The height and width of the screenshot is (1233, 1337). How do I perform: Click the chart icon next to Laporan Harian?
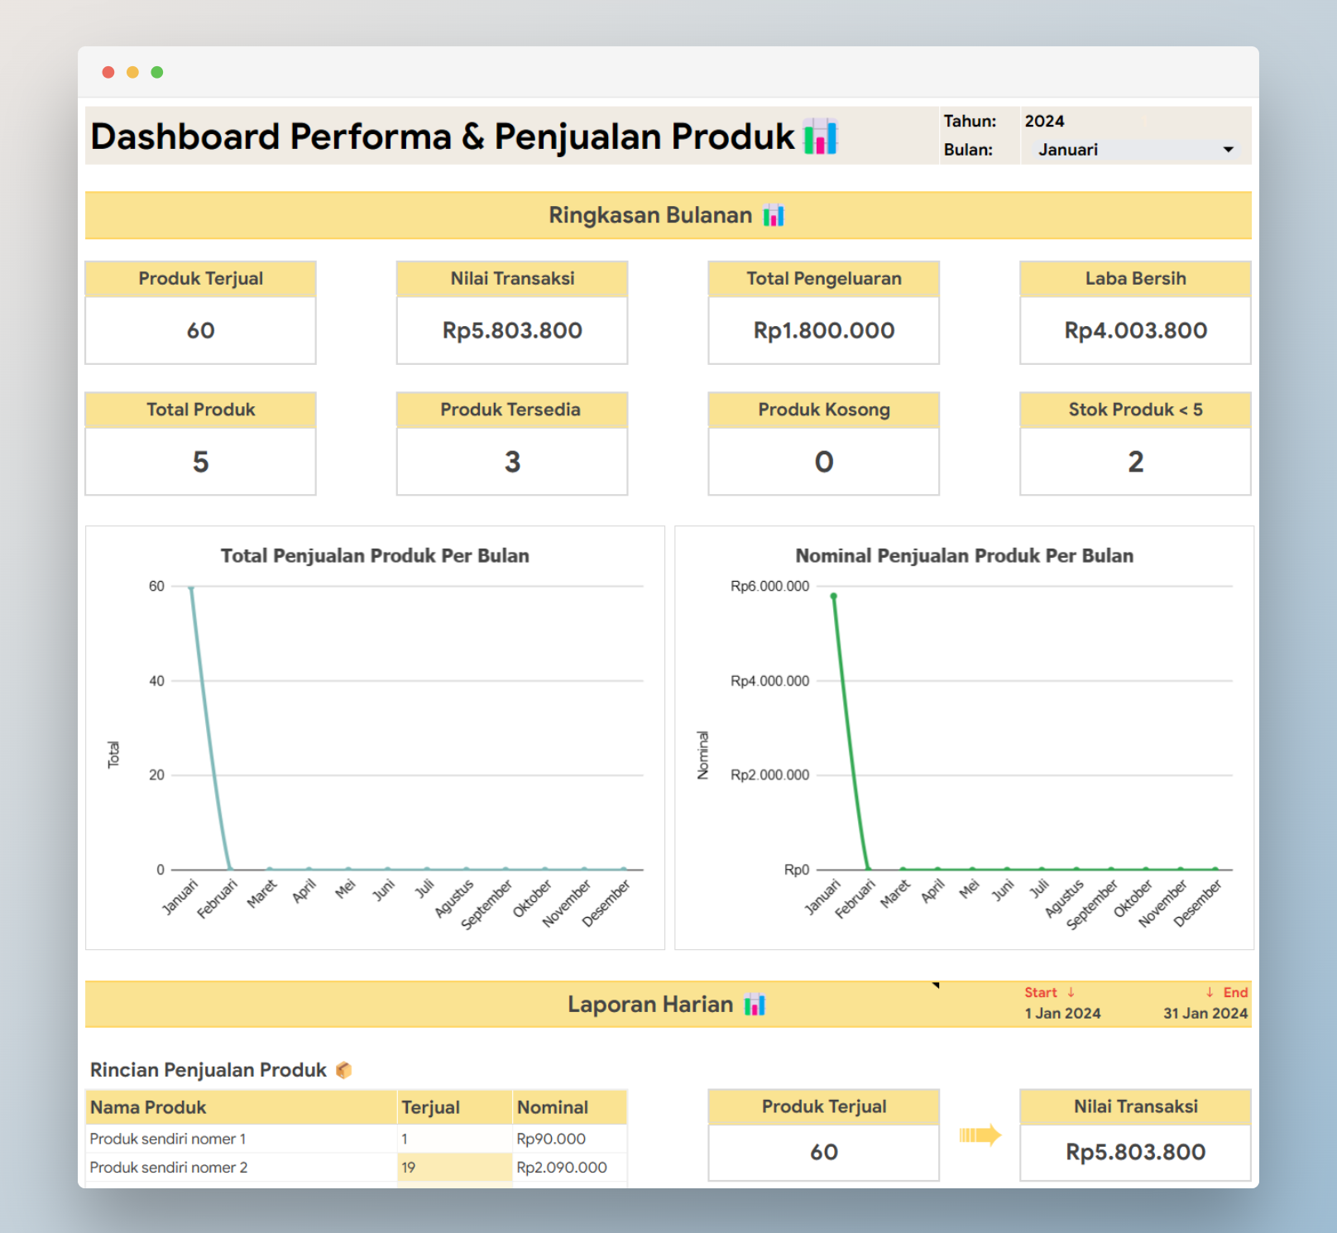(x=755, y=1005)
